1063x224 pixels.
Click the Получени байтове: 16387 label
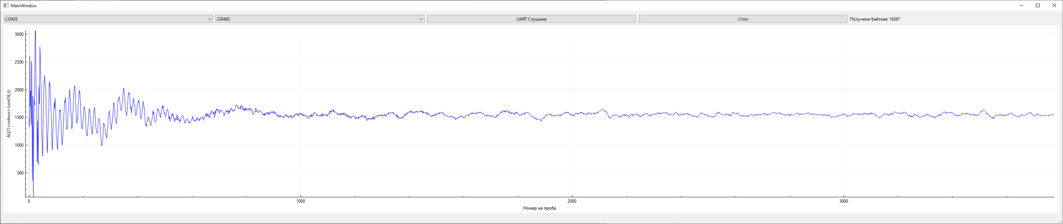875,19
